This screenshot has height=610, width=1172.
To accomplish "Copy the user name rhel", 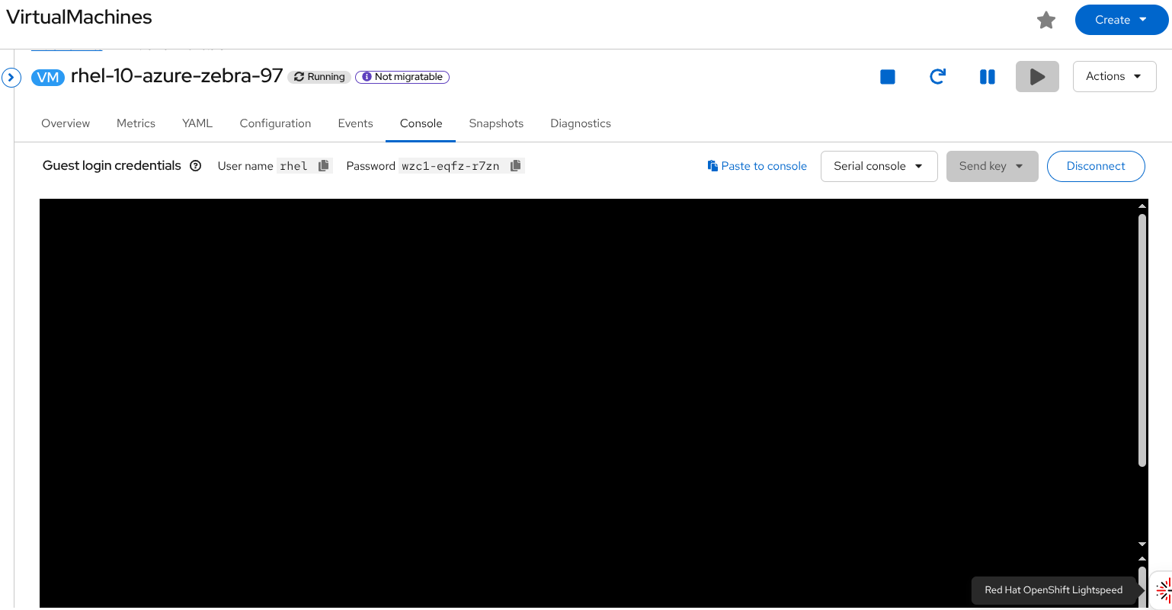I will point(324,166).
